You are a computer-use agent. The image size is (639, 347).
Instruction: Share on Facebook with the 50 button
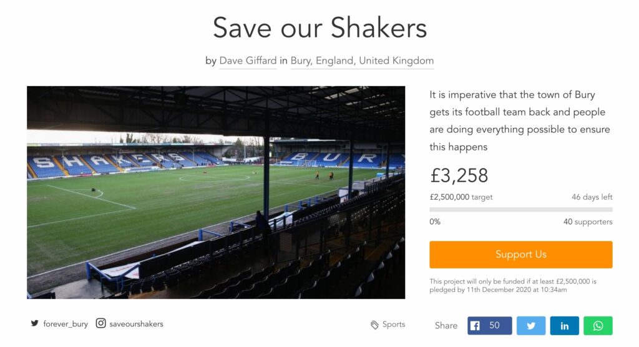489,325
